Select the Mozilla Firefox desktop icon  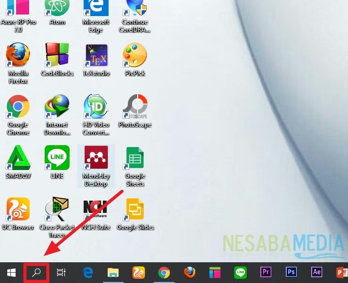tap(18, 64)
